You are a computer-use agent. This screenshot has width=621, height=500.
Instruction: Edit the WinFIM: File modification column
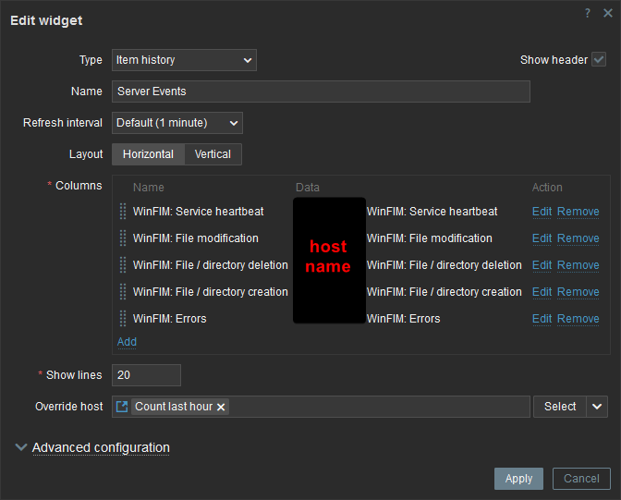(x=542, y=238)
